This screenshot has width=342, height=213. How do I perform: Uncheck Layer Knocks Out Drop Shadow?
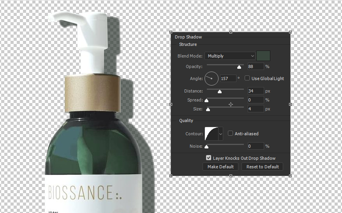click(208, 158)
